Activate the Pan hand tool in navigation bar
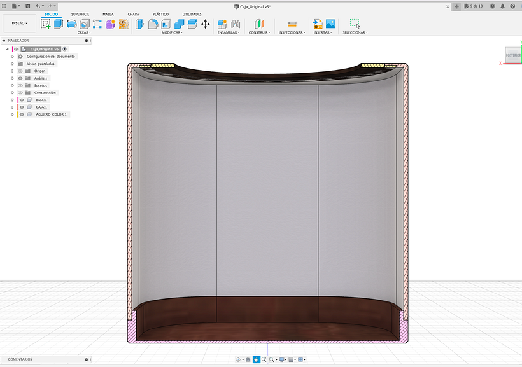The image size is (522, 367). [257, 359]
